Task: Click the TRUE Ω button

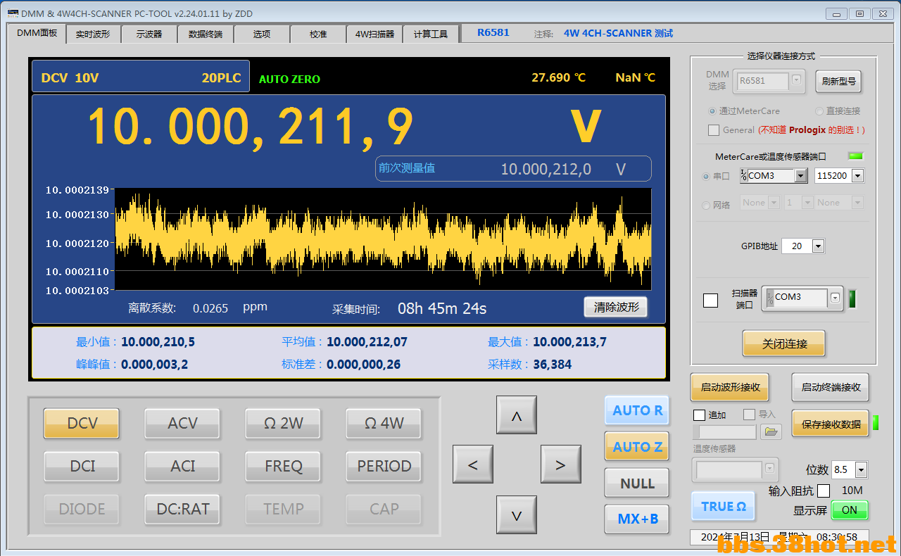Action: 723,507
